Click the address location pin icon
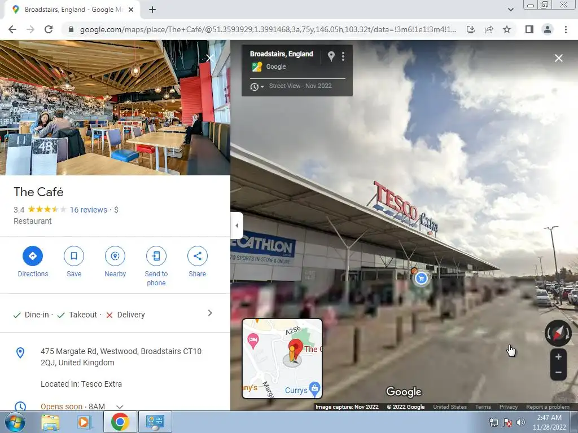The width and height of the screenshot is (578, 433). pyautogui.click(x=20, y=353)
